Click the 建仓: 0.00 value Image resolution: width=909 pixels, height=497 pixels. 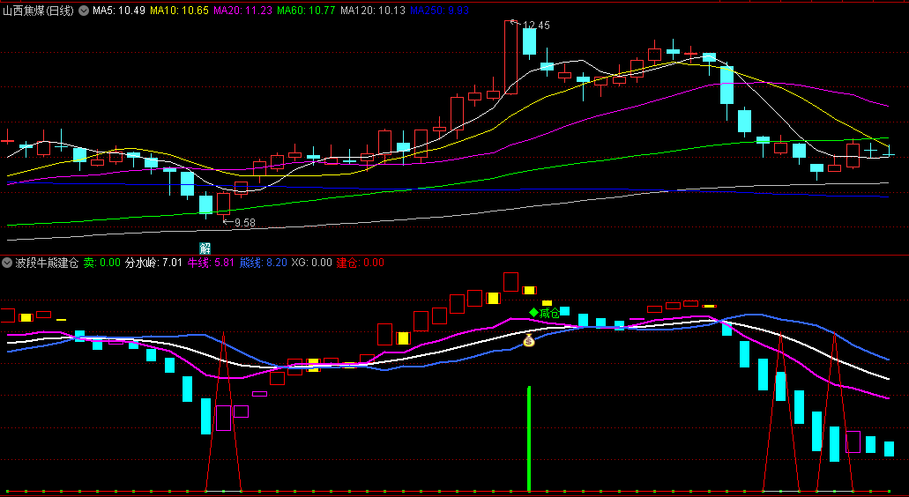coord(360,263)
